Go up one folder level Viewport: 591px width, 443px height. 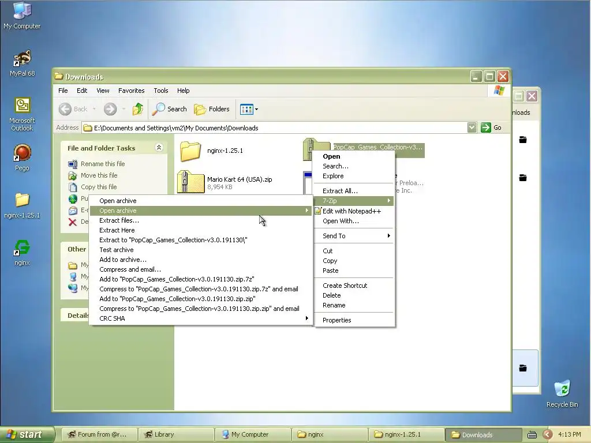137,109
